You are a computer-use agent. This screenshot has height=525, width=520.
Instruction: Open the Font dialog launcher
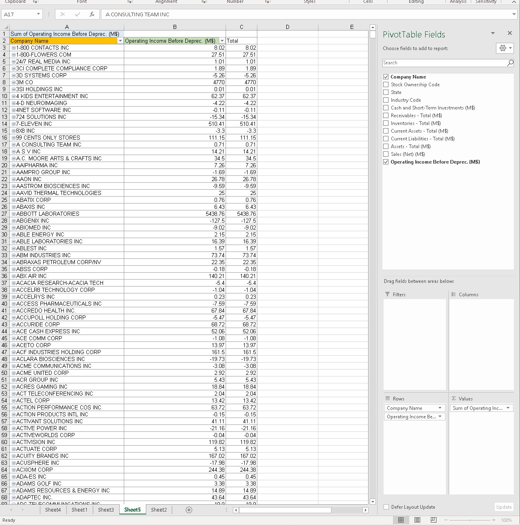129,2
